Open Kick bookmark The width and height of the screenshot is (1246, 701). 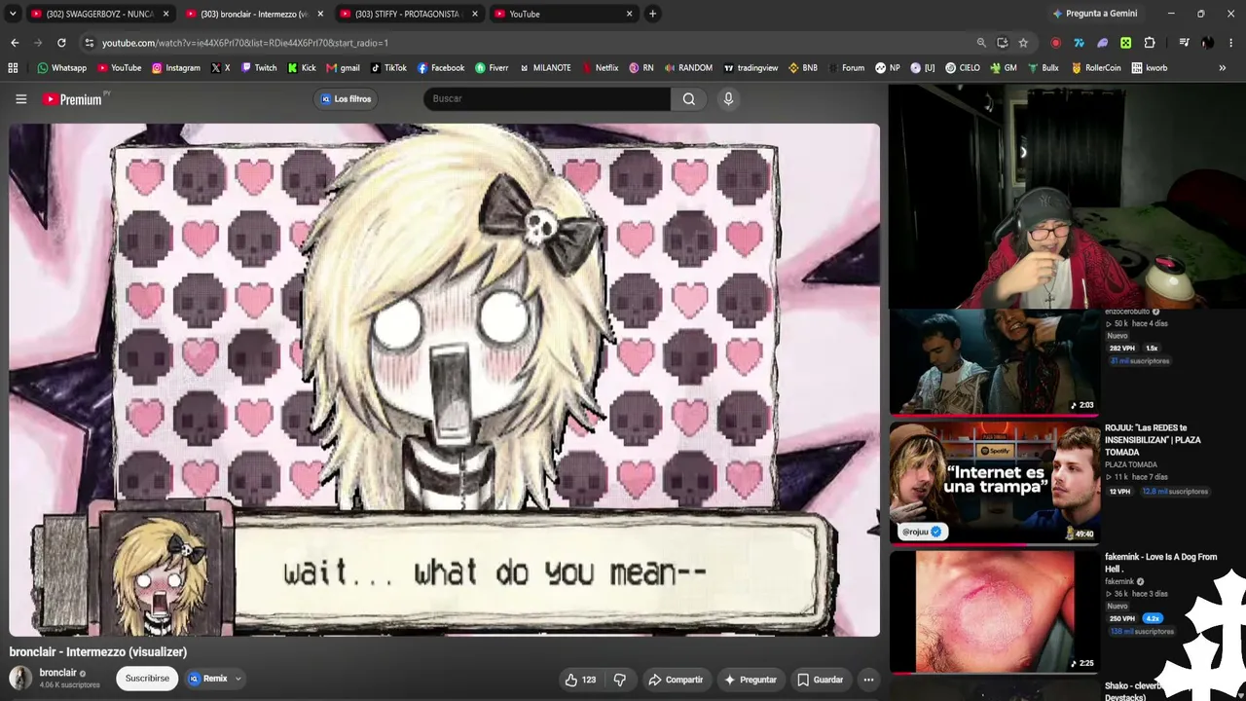302,68
